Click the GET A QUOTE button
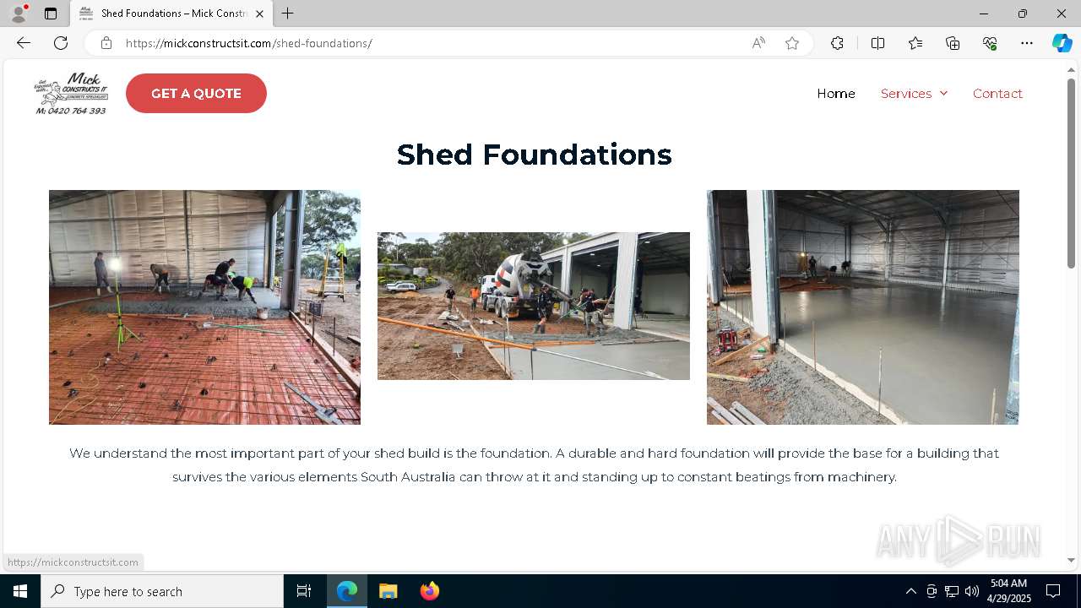The width and height of the screenshot is (1081, 608). click(x=196, y=93)
